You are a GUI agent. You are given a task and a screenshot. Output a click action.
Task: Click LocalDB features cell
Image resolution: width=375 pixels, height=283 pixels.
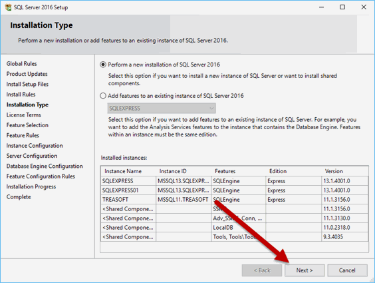click(239, 228)
